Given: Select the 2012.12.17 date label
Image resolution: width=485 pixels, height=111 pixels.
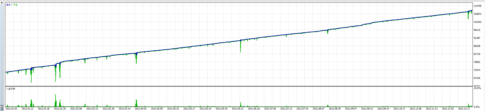Looking at the screenshot, I should pyautogui.click(x=464, y=109).
